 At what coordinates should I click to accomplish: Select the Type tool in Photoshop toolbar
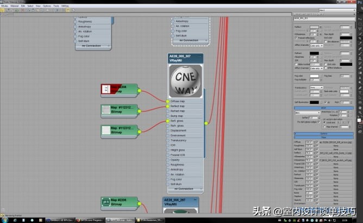click(360, 92)
